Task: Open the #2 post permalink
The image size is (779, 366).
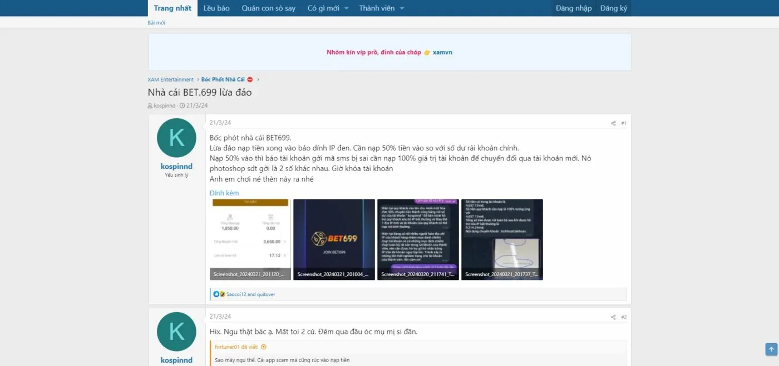Action: click(624, 317)
